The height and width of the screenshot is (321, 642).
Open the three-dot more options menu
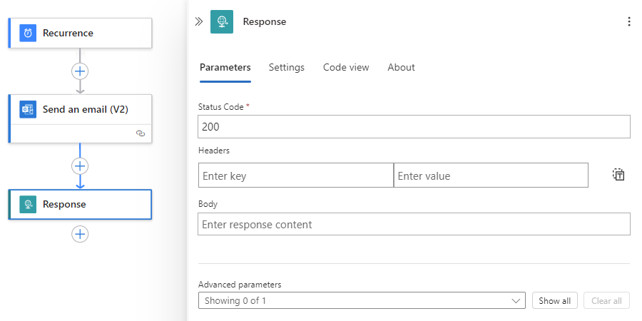click(628, 21)
